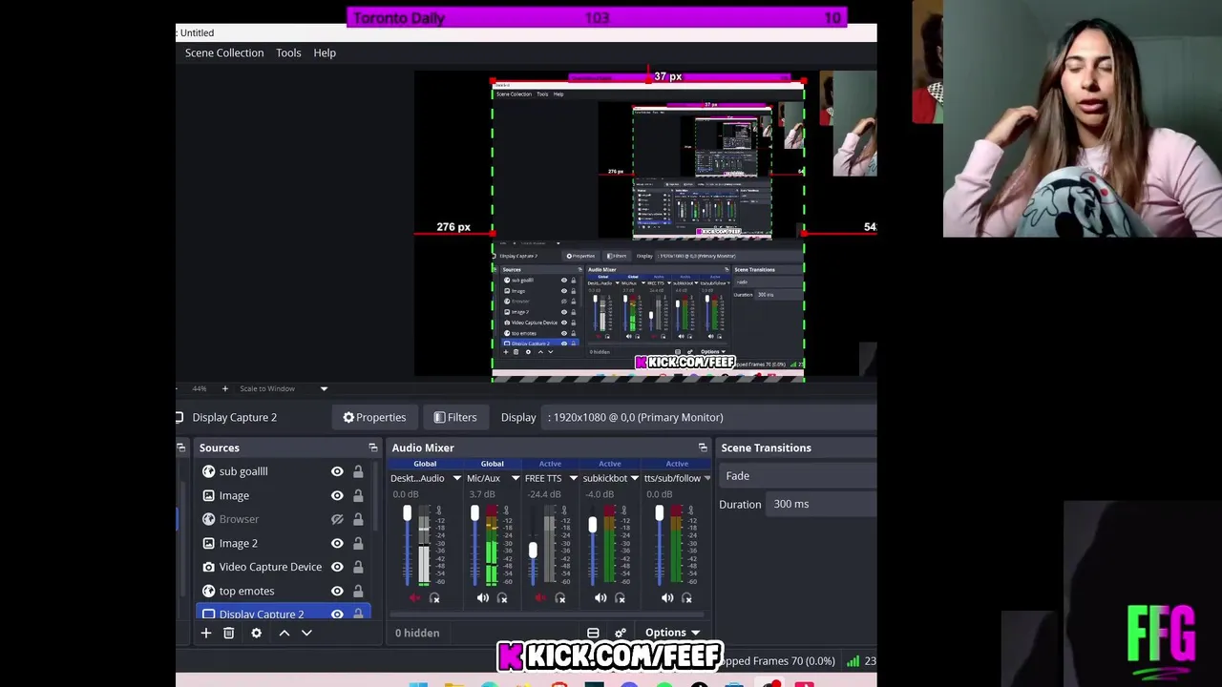1222x687 pixels.
Task: Open source properties gear below the Sources list
Action: pyautogui.click(x=256, y=633)
